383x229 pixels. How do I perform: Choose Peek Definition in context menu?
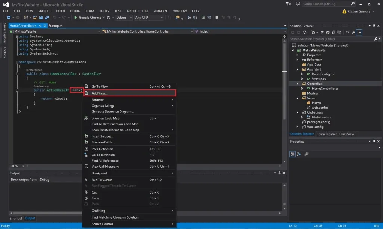[x=129, y=149]
